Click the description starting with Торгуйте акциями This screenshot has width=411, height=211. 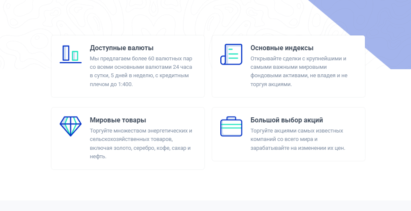coord(298,139)
